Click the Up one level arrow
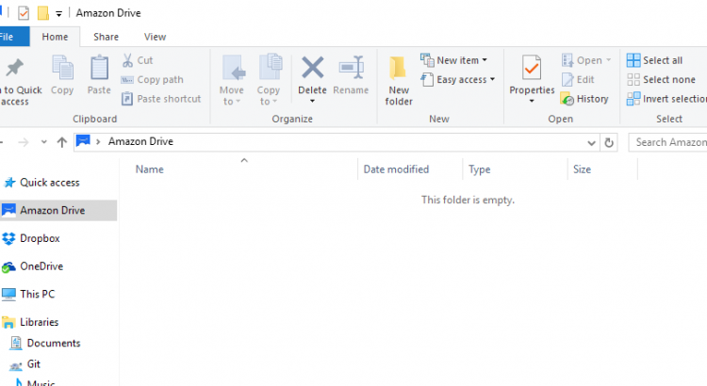707x386 pixels. tap(62, 142)
